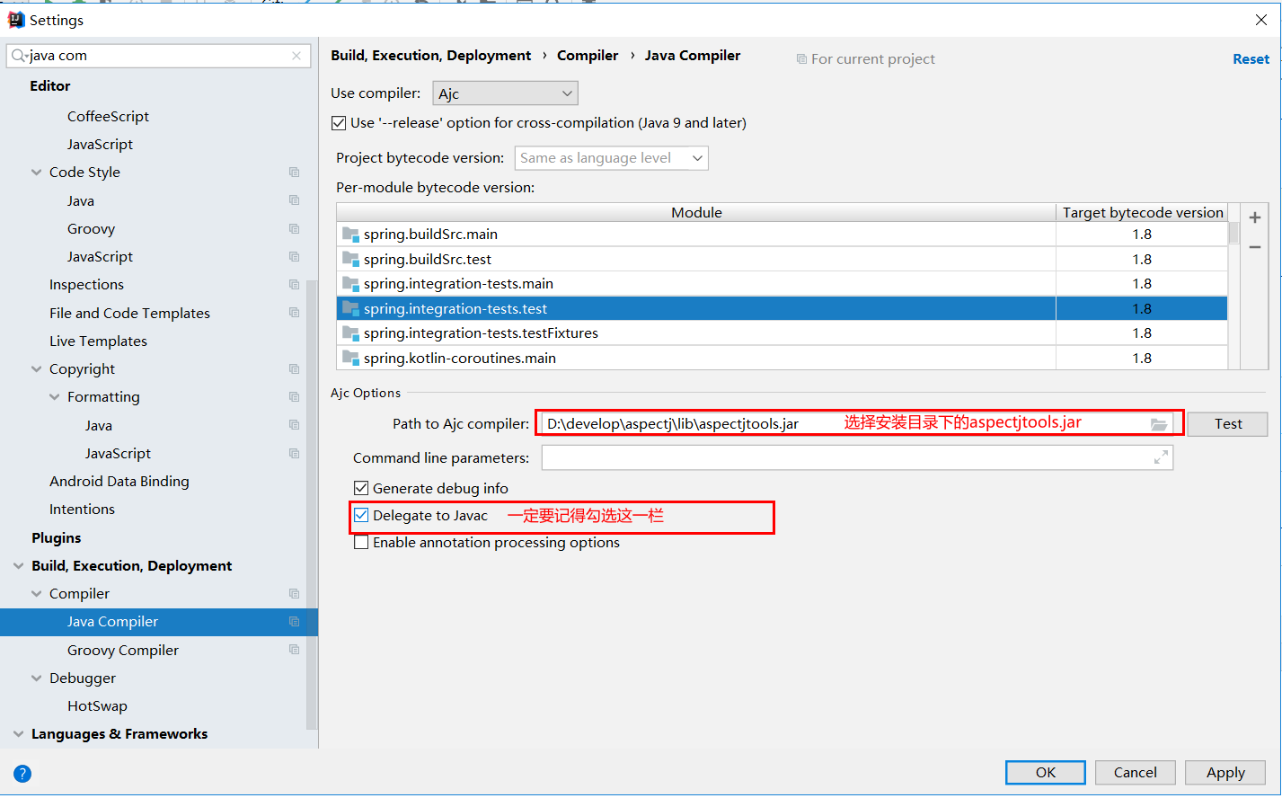Click folder icon of spring.kotlin-coroutines.main module
The image size is (1282, 798).
350,358
